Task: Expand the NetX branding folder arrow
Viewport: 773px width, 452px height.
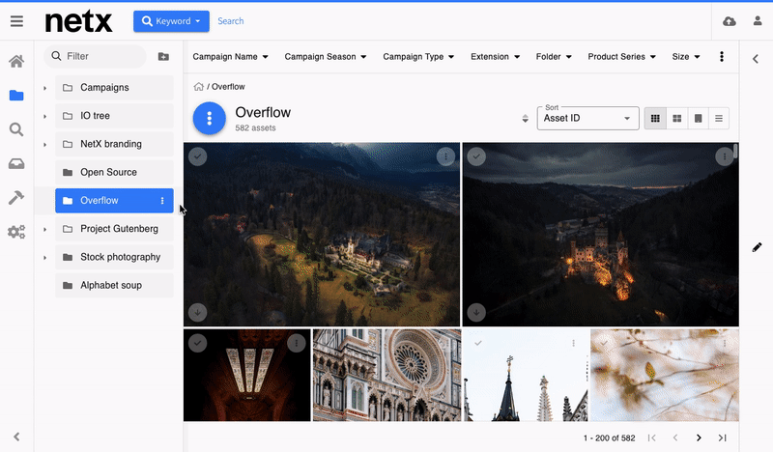Action: [44, 145]
